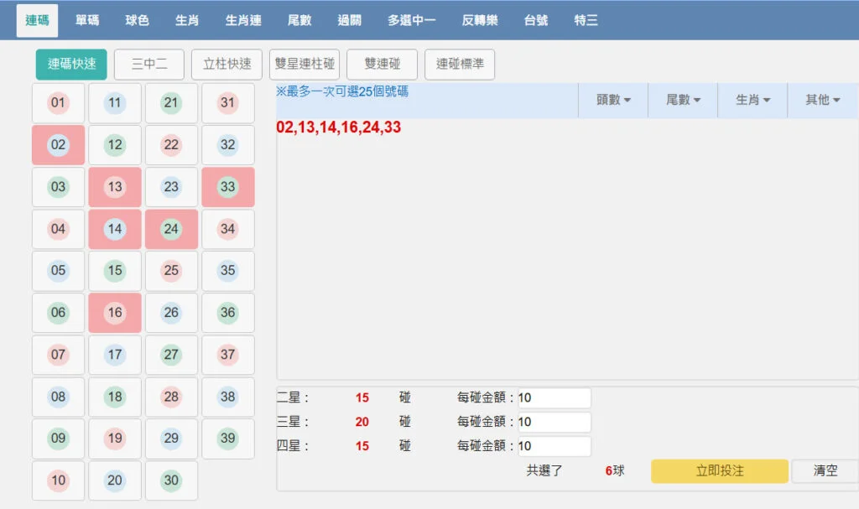Screen dimensions: 859x509
Task: Switch to the 單碼 tab
Action: (x=86, y=20)
